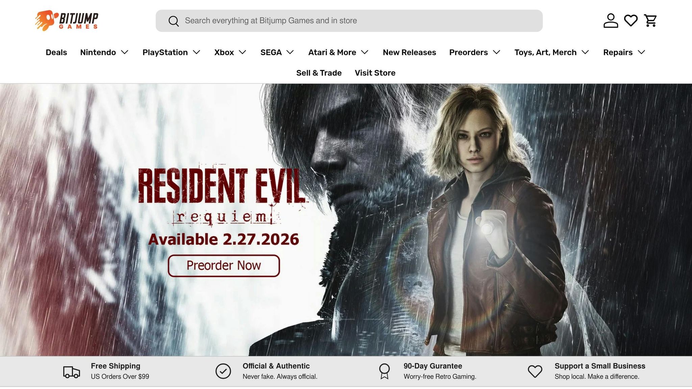Click the free shipping truck icon
Viewport: 692px width, 389px height.
tap(72, 371)
